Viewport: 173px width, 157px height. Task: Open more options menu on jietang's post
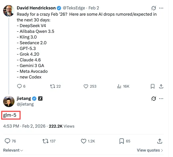[x=161, y=98]
